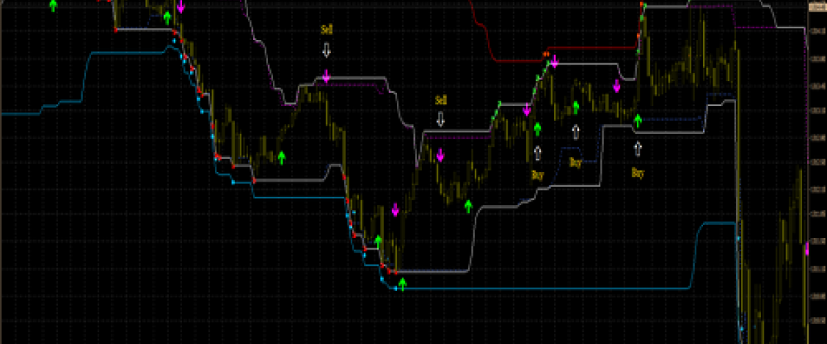Select the middle "Buy" text label
The image size is (827, 344).
[576, 163]
